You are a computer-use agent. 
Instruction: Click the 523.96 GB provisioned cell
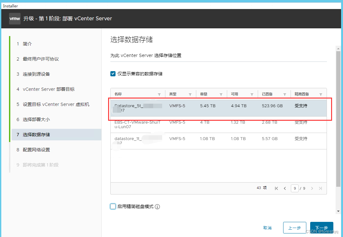coord(272,106)
